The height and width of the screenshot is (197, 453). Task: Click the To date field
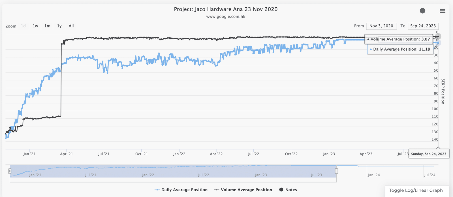pos(423,26)
